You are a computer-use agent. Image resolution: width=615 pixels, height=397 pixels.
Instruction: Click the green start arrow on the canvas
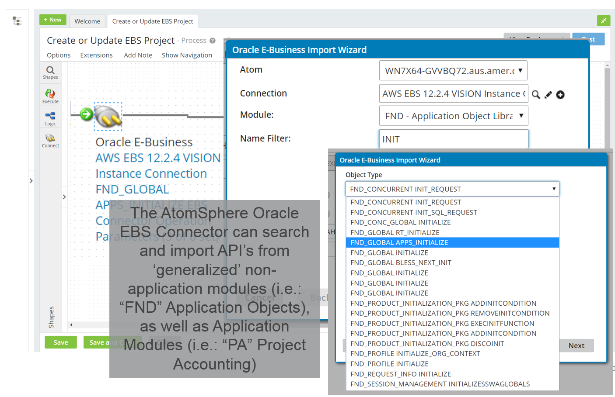tap(86, 114)
